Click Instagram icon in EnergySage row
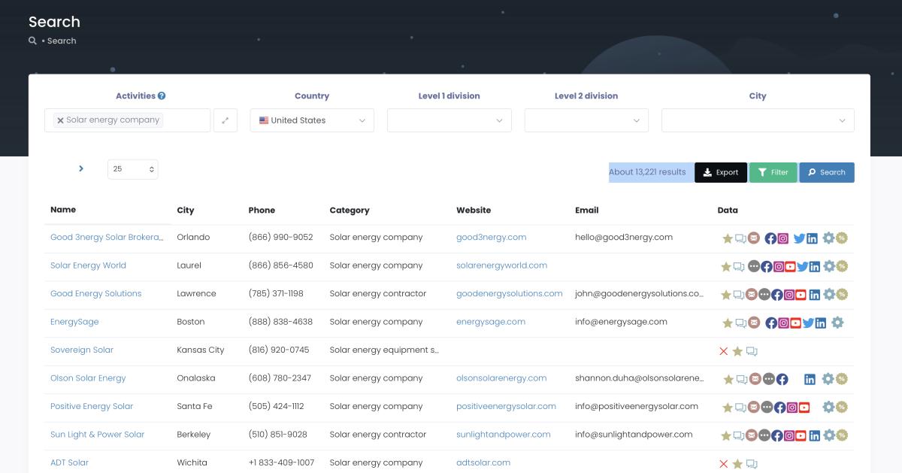The width and height of the screenshot is (902, 473). point(783,323)
